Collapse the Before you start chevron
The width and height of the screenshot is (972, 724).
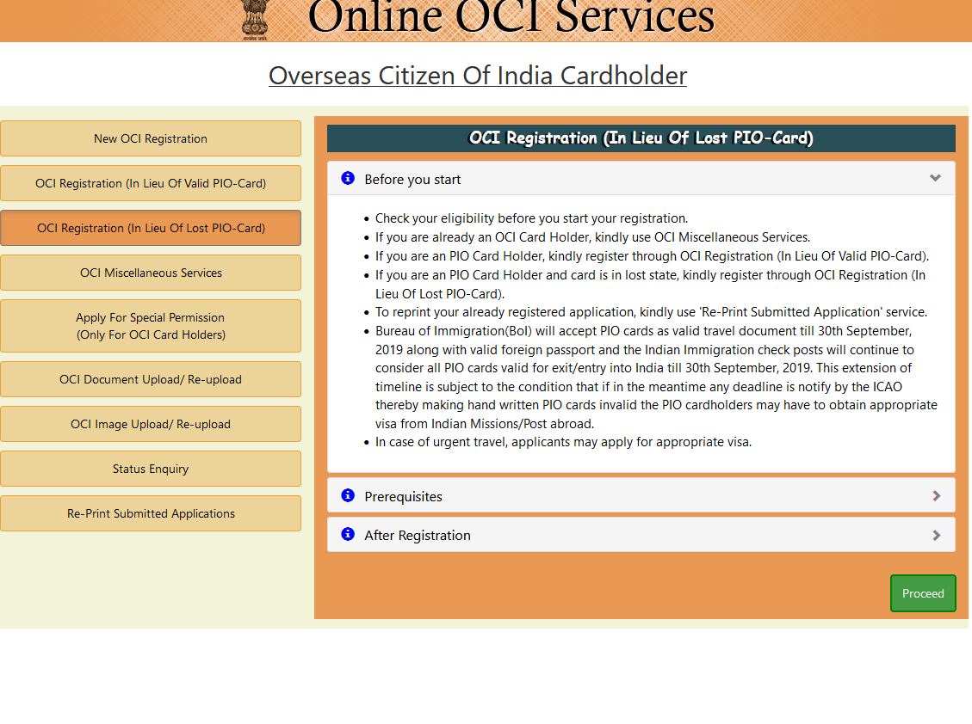(936, 178)
